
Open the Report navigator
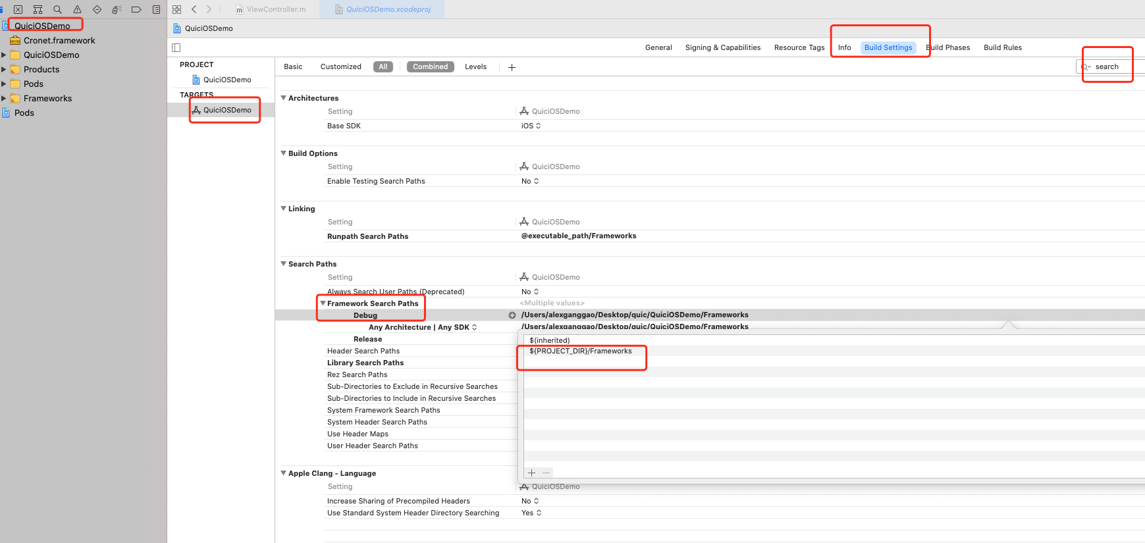pos(156,9)
